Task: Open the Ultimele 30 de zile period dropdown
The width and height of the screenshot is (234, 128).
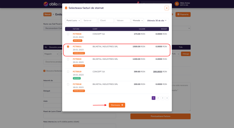Action: pyautogui.click(x=157, y=21)
